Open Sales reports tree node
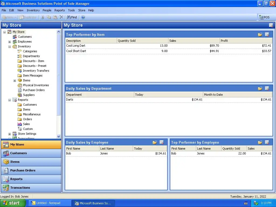 (x=26, y=124)
